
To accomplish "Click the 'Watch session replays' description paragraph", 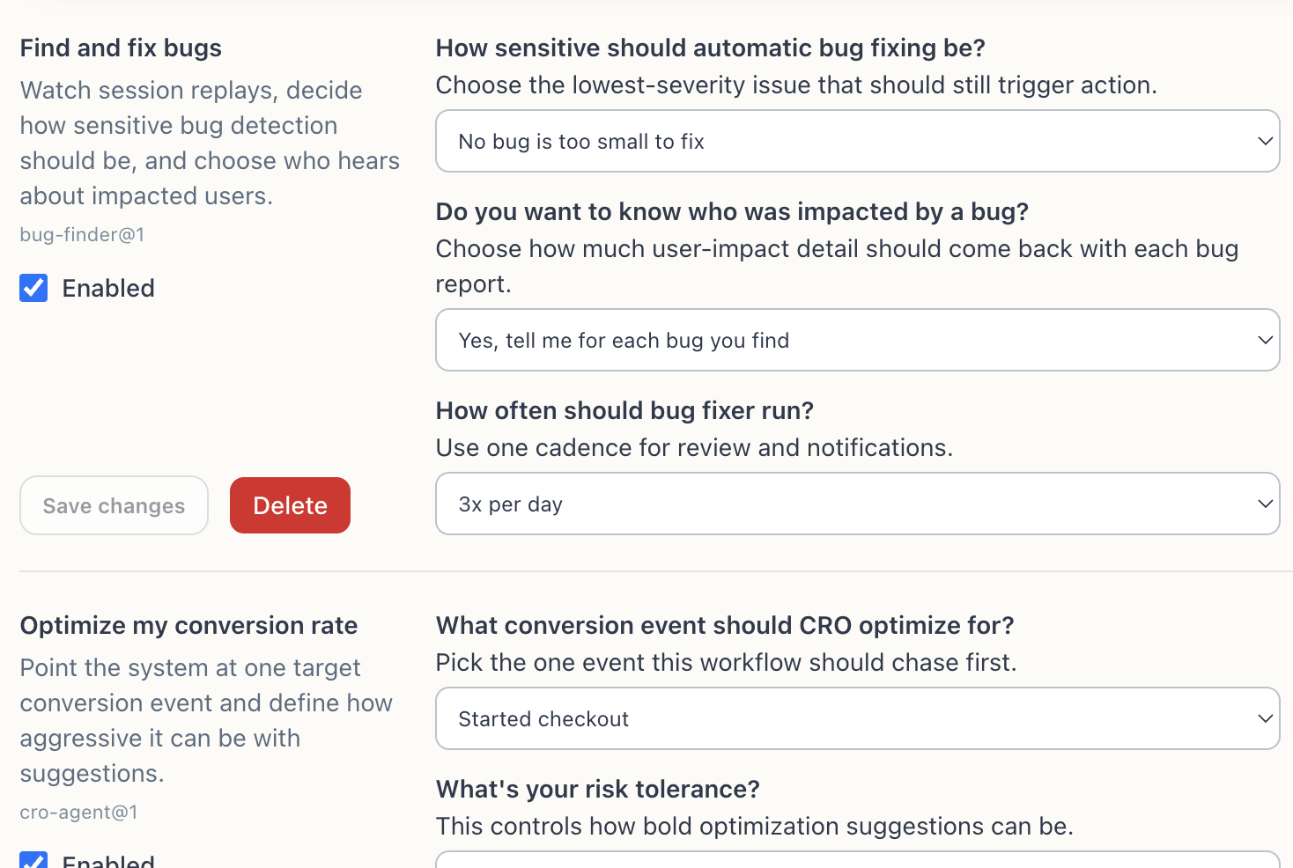I will (210, 143).
